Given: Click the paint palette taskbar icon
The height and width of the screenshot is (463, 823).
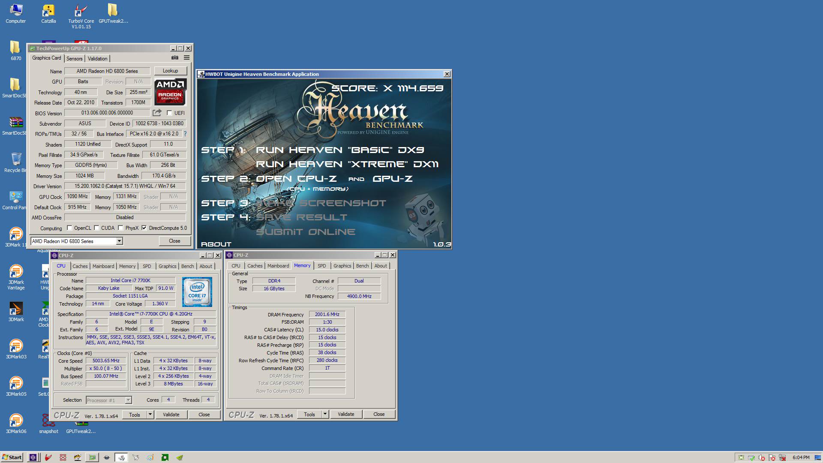Looking at the screenshot, I should [x=150, y=457].
